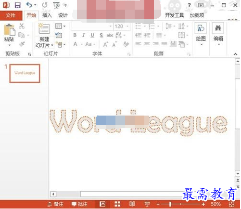Start slideshow from beginning icon in quick access
The image size is (241, 209).
coord(56,5)
